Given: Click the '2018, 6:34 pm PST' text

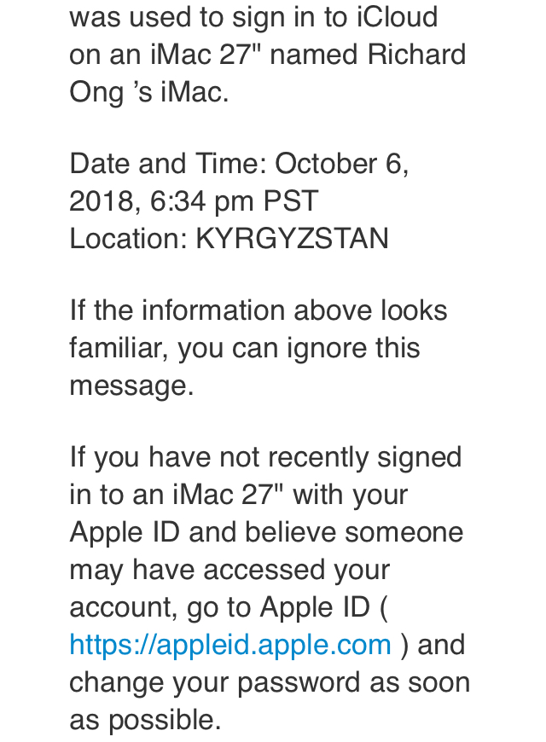Looking at the screenshot, I should coord(194,201).
